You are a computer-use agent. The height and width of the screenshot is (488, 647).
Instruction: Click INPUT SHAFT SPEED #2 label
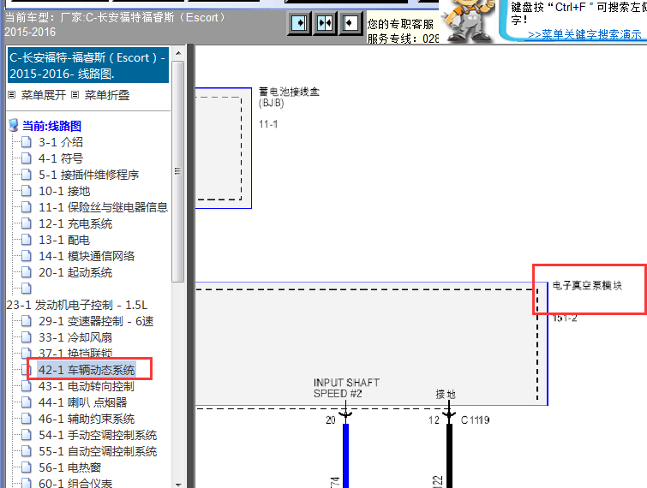click(346, 388)
